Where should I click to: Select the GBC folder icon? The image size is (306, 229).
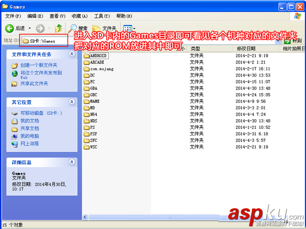[86, 95]
